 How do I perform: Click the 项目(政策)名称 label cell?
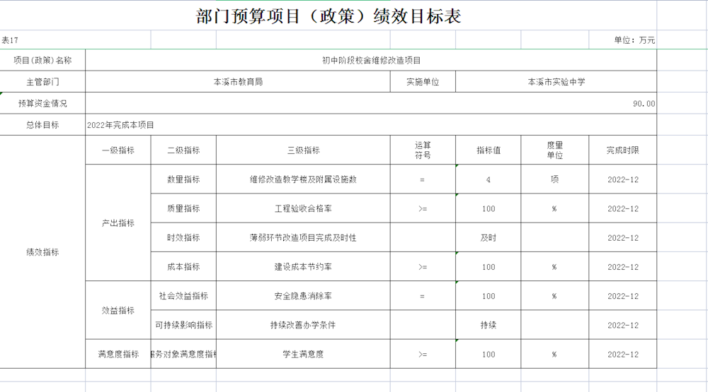42,60
